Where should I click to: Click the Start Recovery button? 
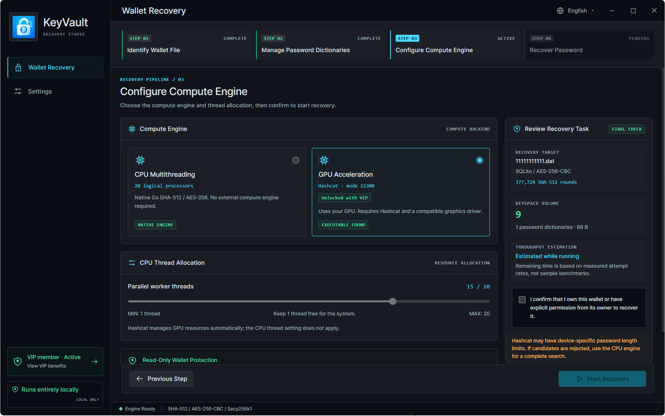pos(602,379)
